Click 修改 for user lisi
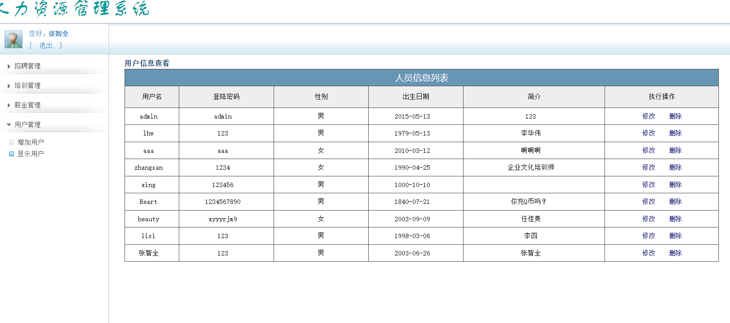Viewport: 730px width, 323px height. [x=649, y=235]
